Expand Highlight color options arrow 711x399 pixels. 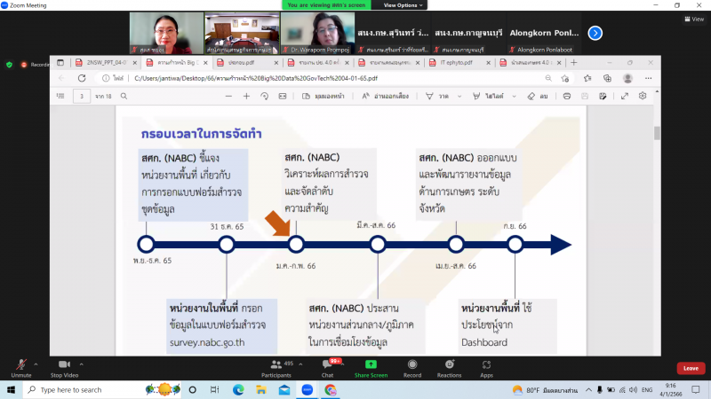(514, 97)
